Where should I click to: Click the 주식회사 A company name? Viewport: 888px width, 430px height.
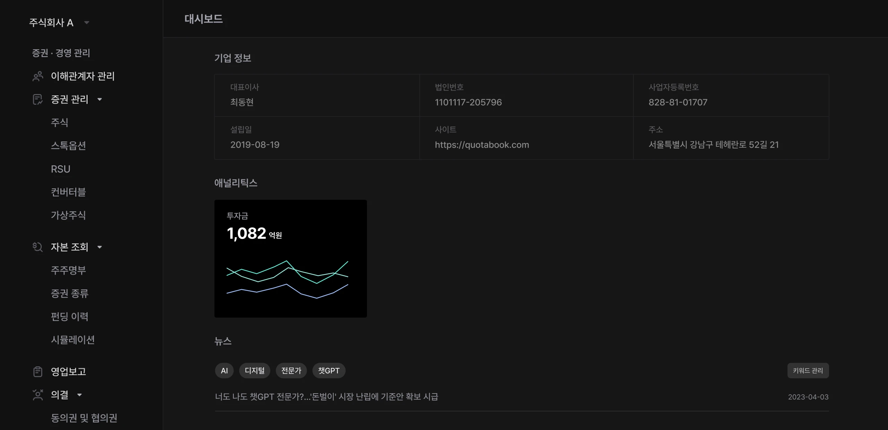pyautogui.click(x=51, y=23)
